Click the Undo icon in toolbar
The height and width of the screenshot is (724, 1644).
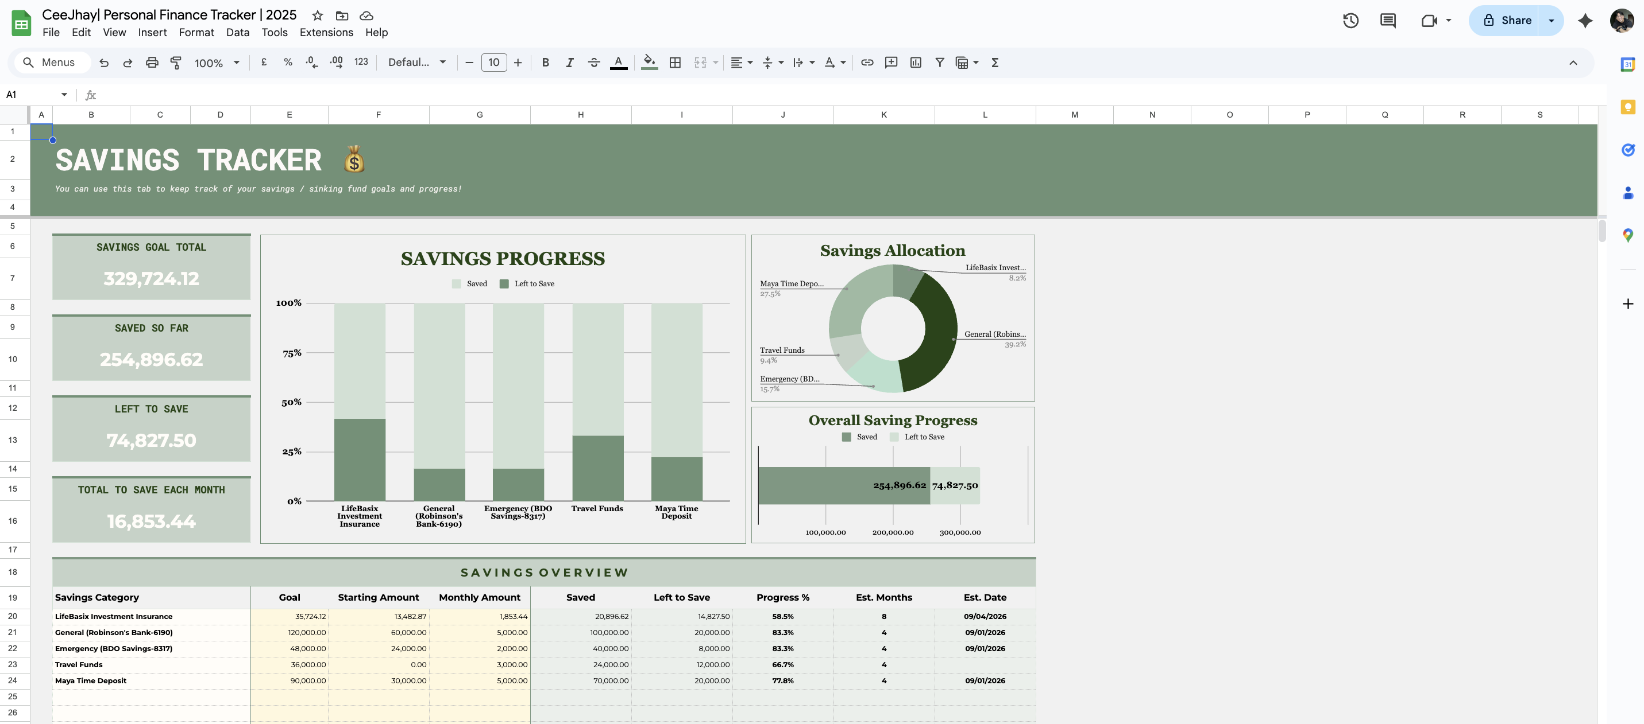tap(104, 63)
